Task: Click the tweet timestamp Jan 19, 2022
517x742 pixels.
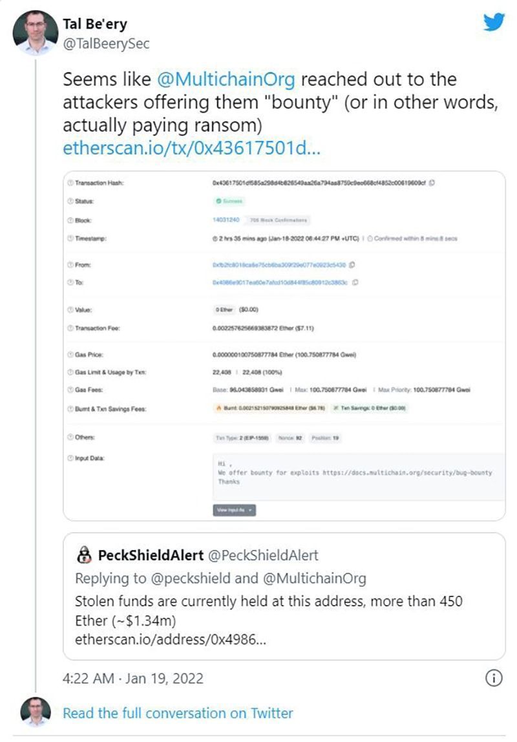Action: point(132,678)
